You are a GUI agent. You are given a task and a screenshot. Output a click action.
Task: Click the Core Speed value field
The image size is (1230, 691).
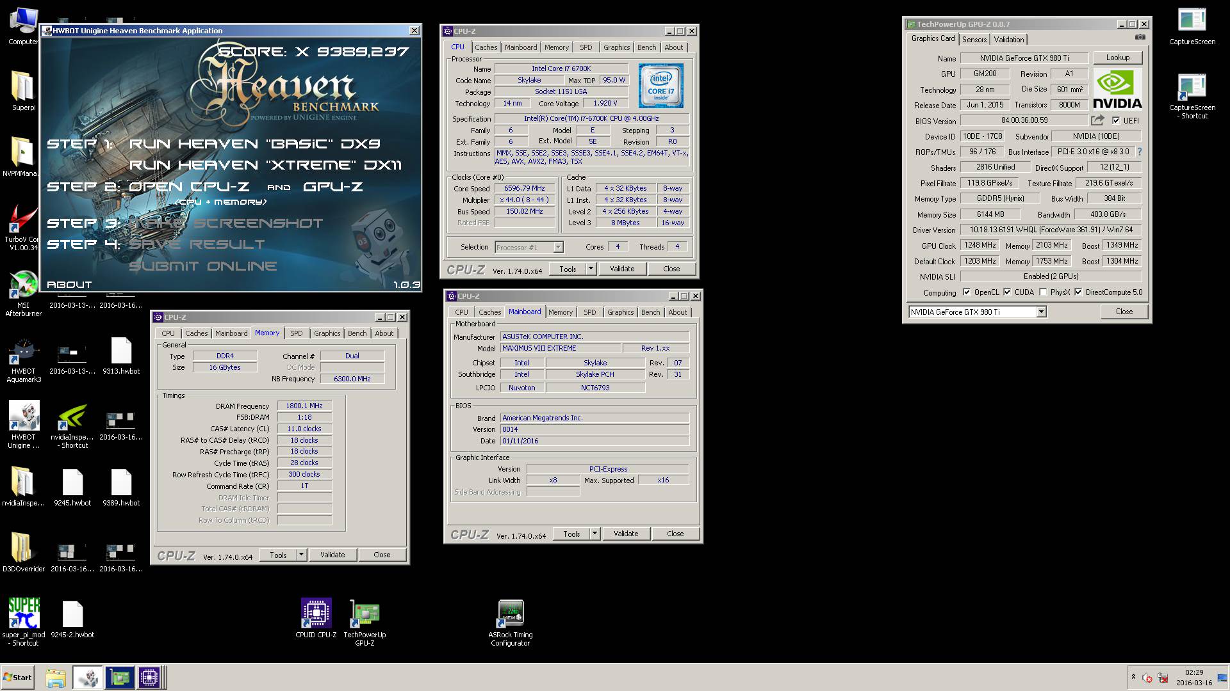click(525, 188)
